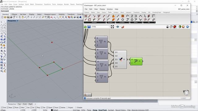Click Record History in the status bar
198x111 pixels.
tap(120, 110)
